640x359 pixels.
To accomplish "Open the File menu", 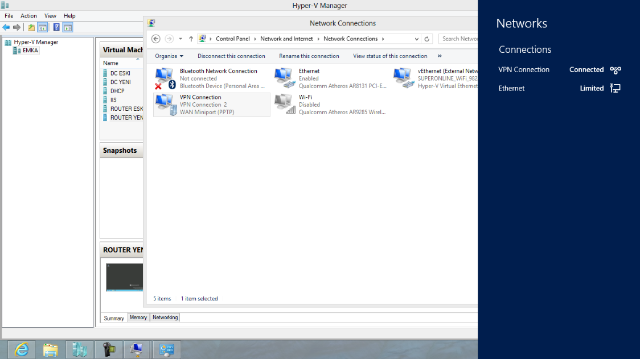I will (9, 16).
